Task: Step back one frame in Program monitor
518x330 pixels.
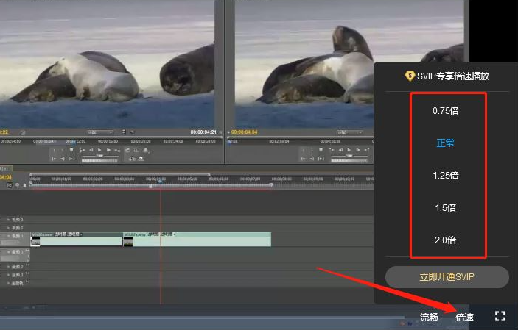Action: coord(340,151)
